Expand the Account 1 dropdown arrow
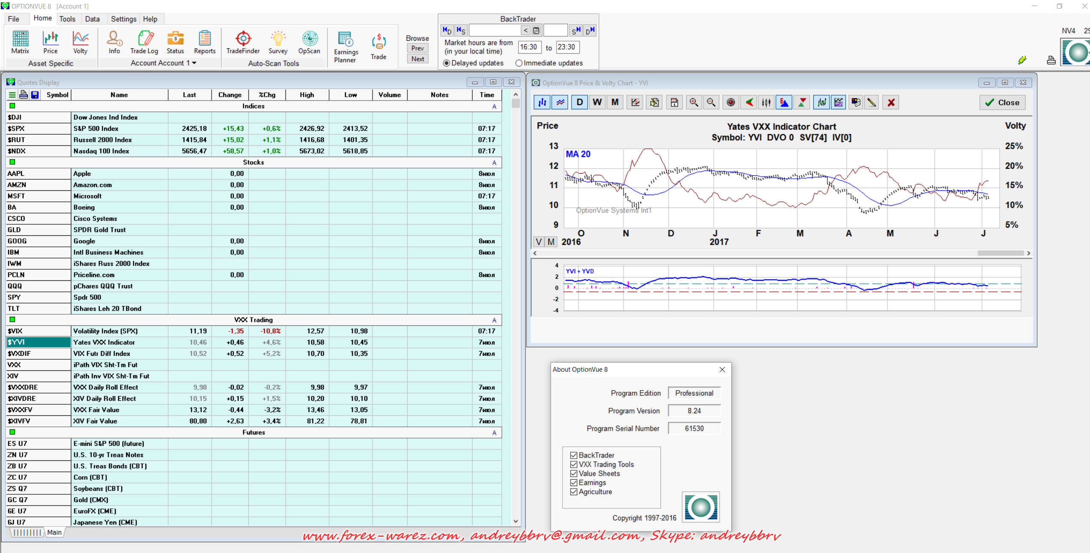 pos(194,63)
